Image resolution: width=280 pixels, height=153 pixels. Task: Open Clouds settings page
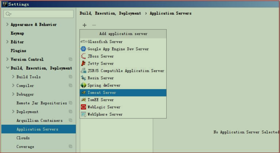[23, 138]
